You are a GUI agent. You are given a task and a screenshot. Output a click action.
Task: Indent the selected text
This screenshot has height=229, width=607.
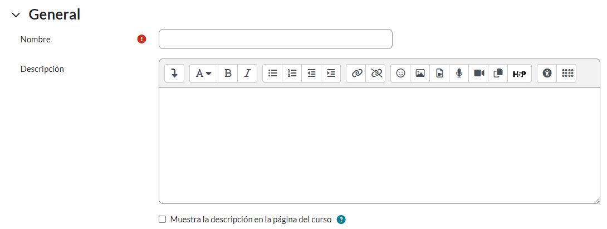point(331,73)
